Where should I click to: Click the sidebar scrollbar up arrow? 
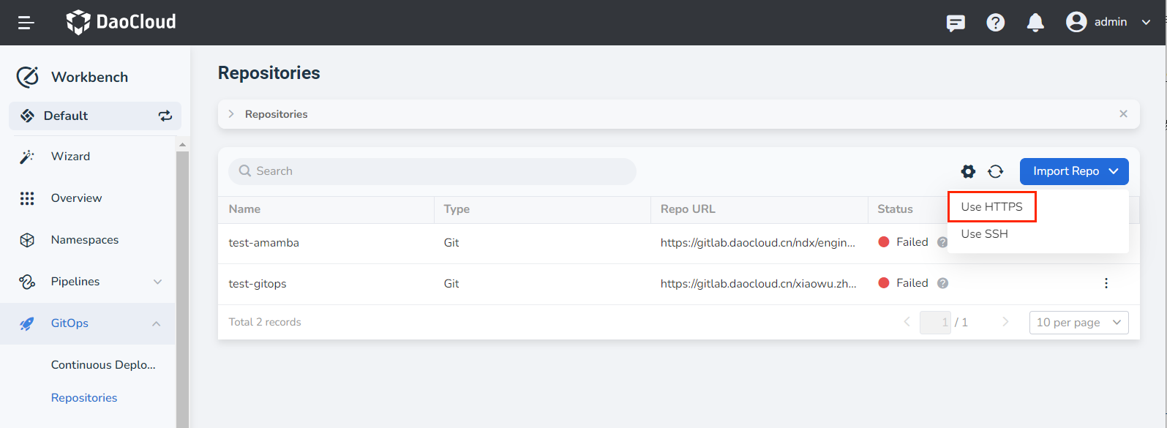pyautogui.click(x=182, y=145)
